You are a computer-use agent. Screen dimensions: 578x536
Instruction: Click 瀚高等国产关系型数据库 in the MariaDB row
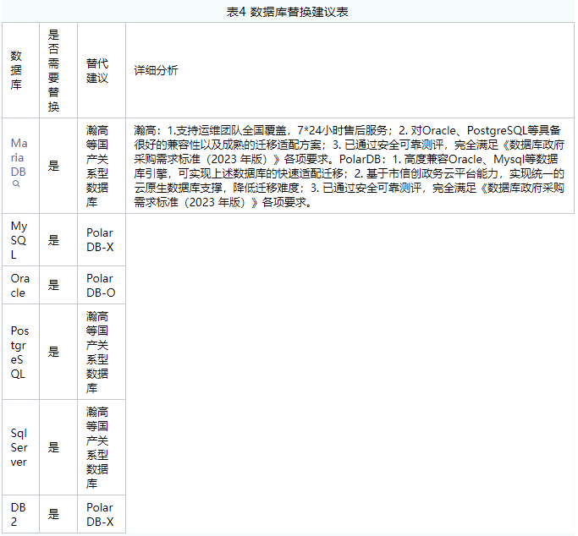(x=97, y=166)
